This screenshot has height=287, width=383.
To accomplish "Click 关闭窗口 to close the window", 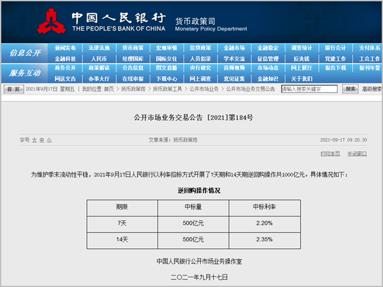I will (357, 154).
